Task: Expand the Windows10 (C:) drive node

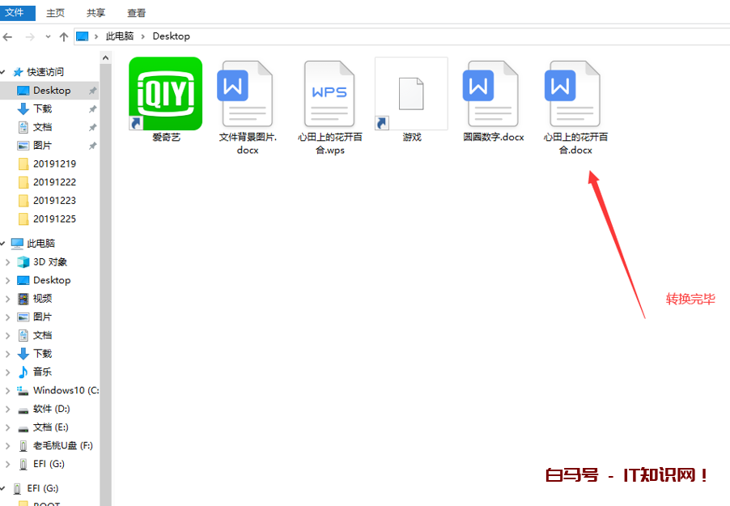Action: pyautogui.click(x=7, y=390)
